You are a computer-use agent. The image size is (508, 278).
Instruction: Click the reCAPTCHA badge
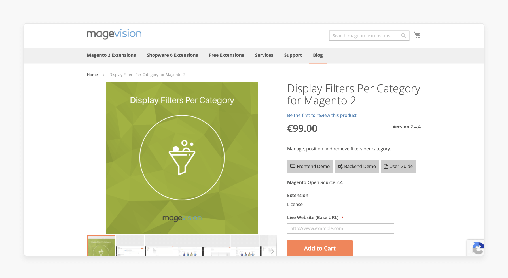pyautogui.click(x=476, y=248)
